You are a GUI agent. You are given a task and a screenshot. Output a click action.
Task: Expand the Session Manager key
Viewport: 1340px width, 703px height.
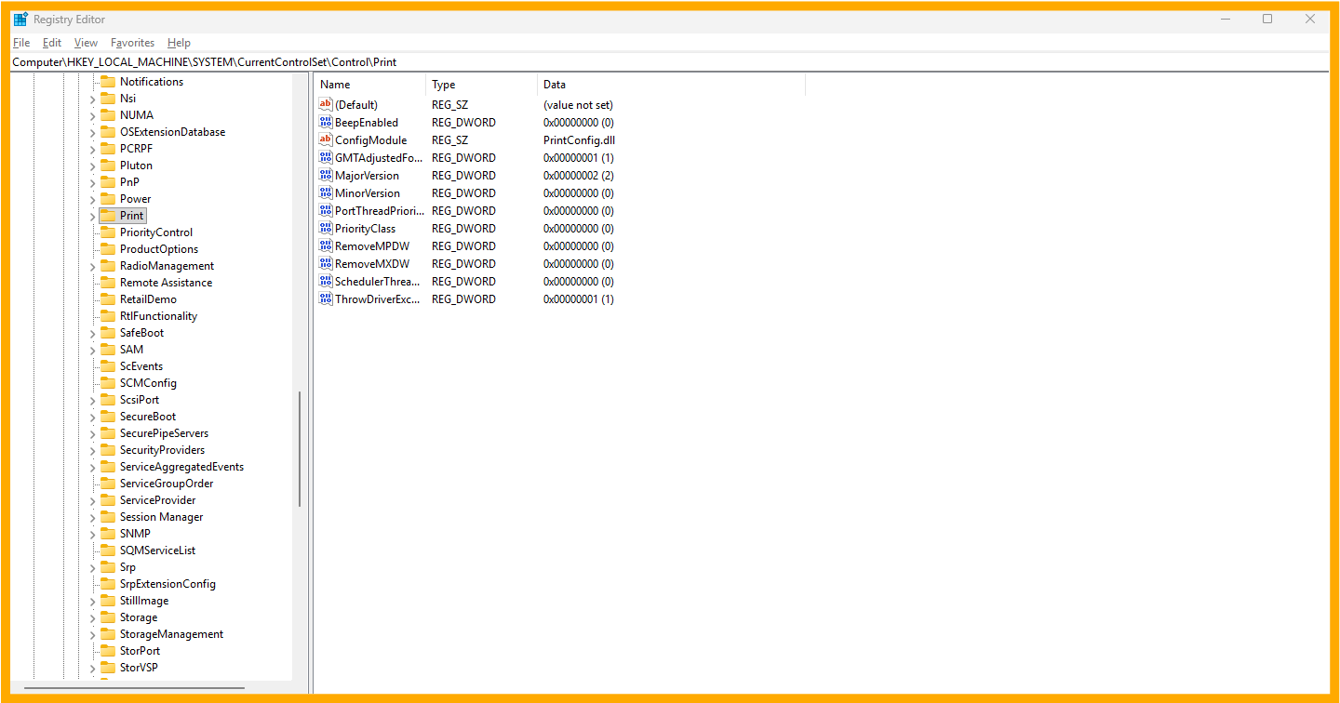tap(92, 517)
